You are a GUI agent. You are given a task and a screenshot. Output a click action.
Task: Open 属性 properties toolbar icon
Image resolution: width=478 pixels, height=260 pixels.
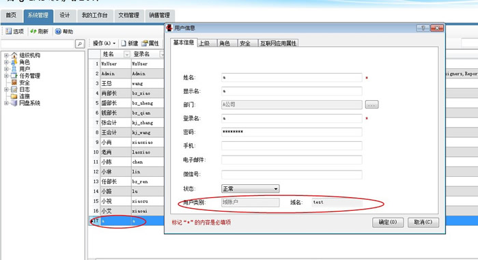[145, 43]
